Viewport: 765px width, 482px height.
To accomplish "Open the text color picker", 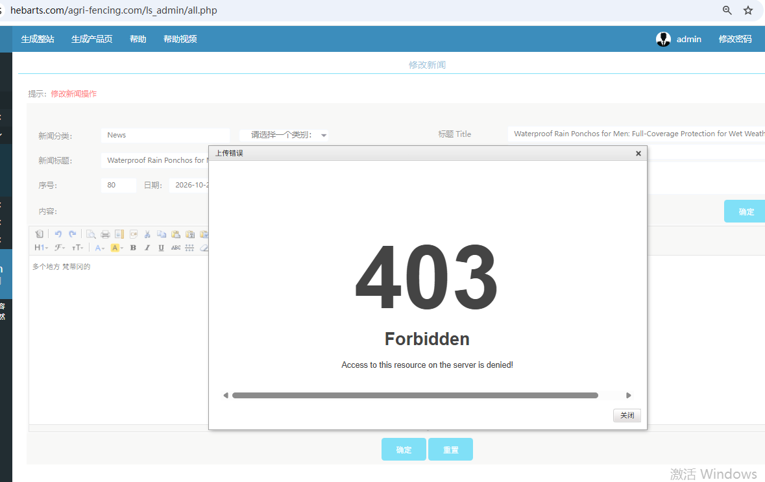I will (99, 248).
